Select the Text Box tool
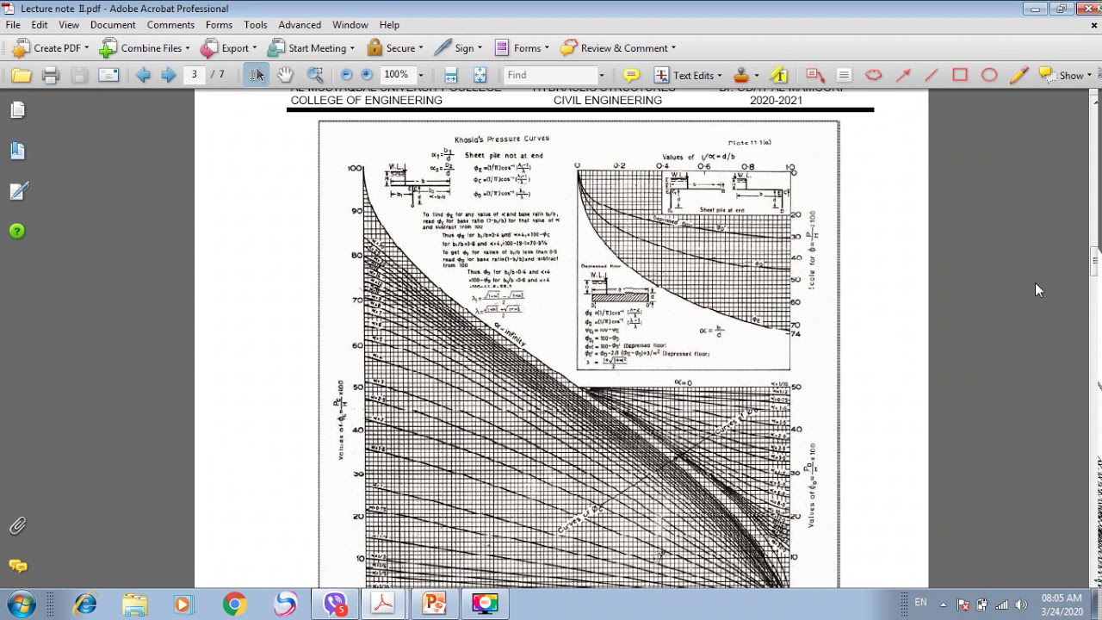Viewport: 1102px width, 620px height. 844,75
